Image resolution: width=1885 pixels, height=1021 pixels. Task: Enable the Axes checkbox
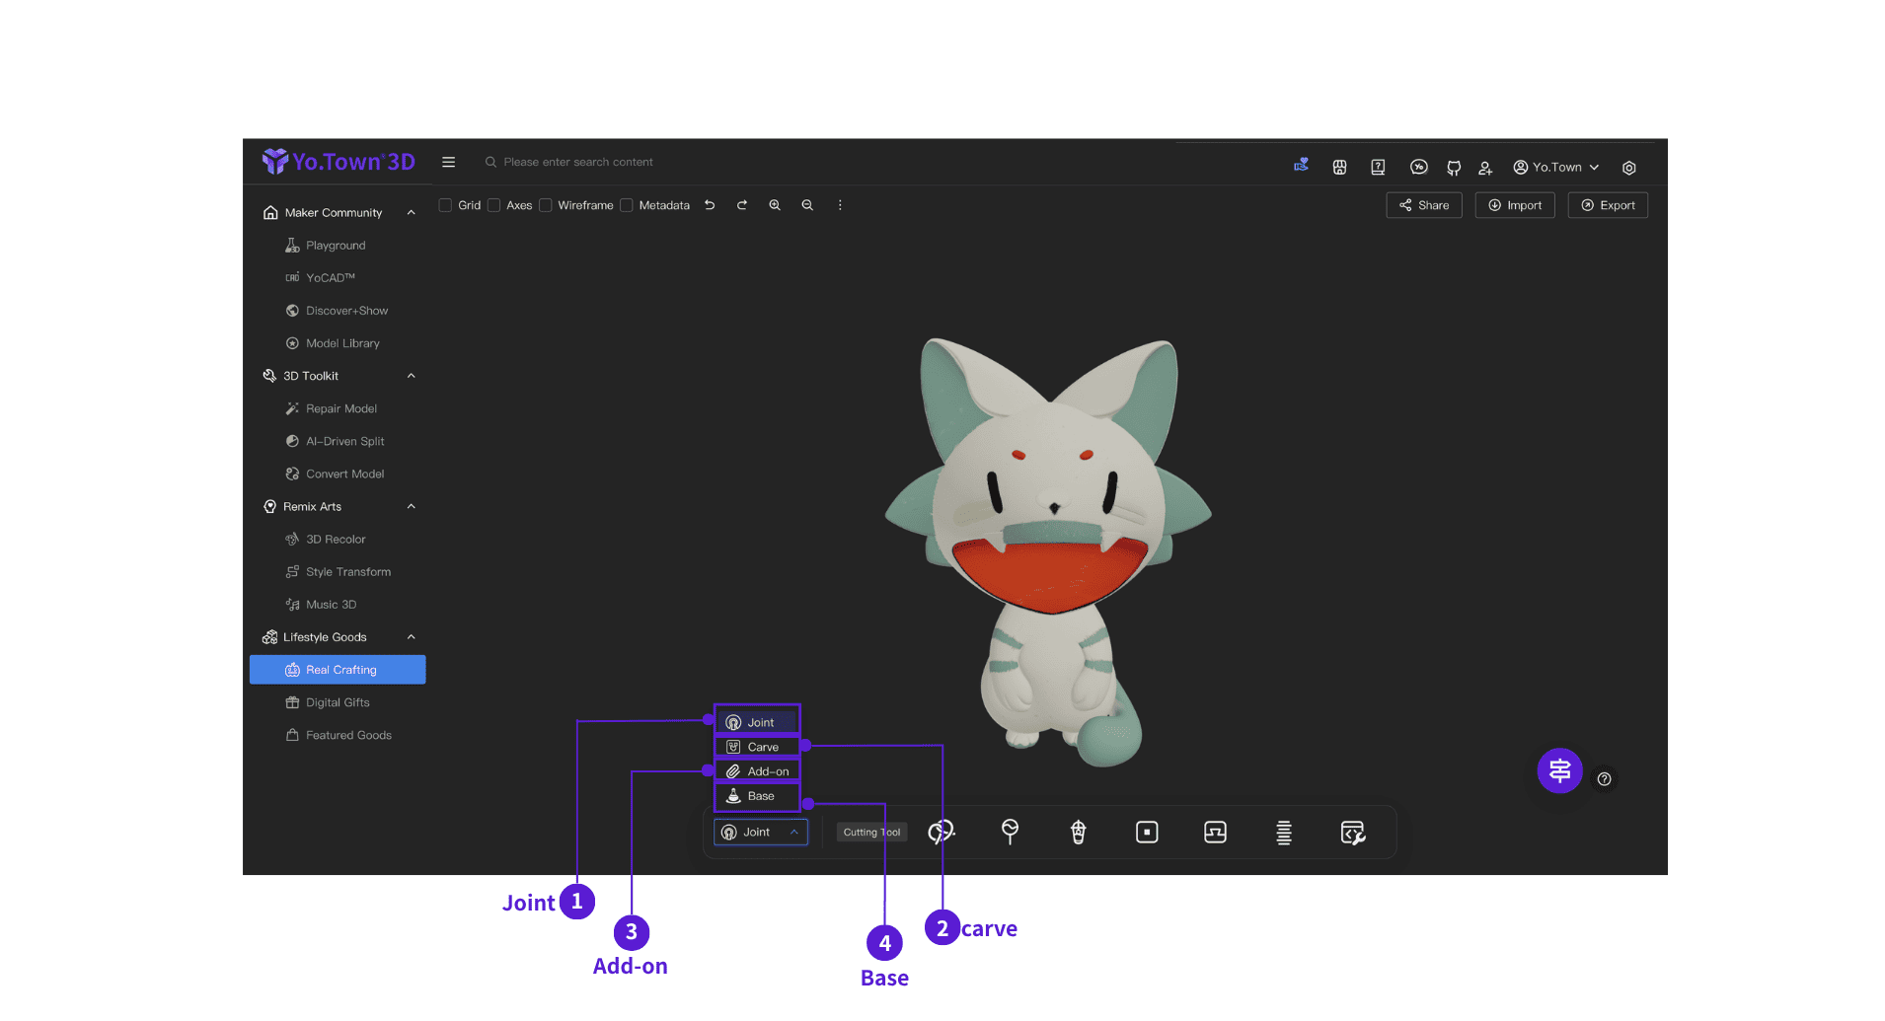click(493, 205)
